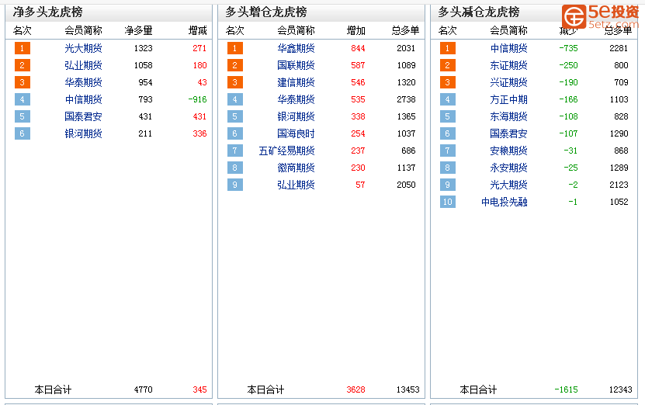Open the 安粮期货 member link
Viewport: 645px width, 405px height.
[508, 151]
